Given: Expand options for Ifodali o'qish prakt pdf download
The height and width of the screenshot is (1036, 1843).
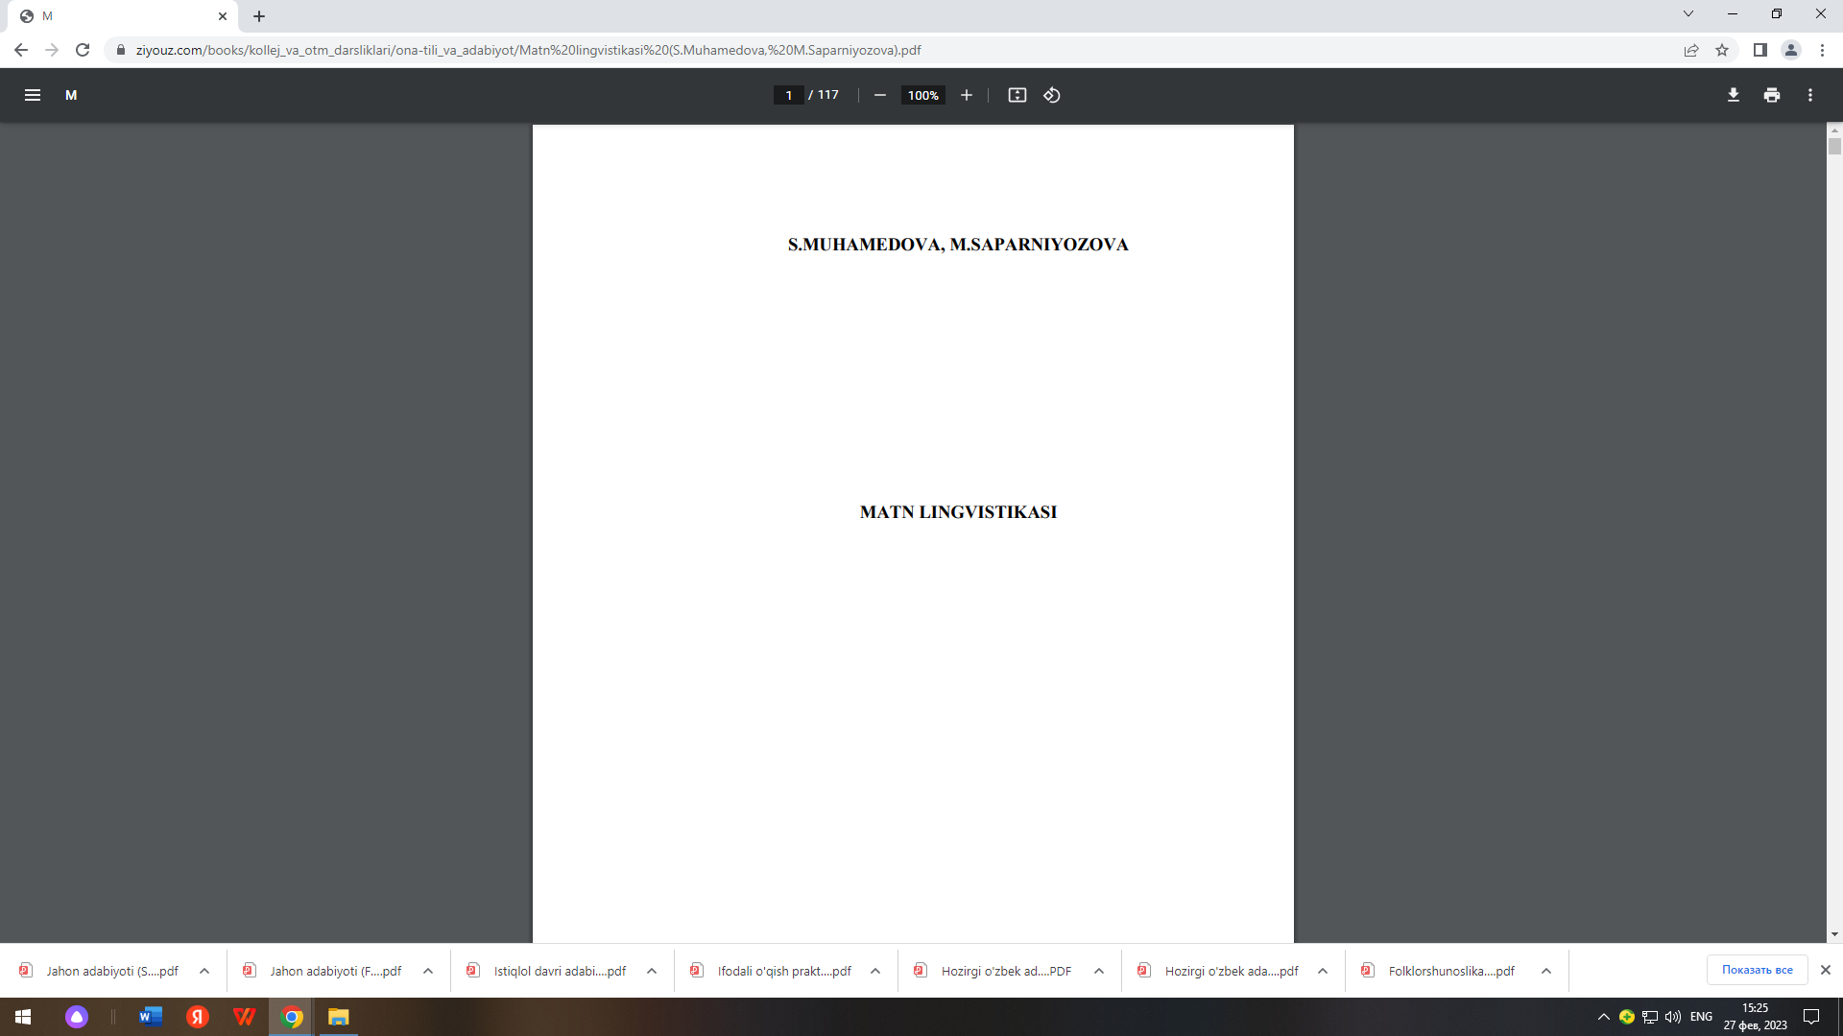Looking at the screenshot, I should point(874,971).
